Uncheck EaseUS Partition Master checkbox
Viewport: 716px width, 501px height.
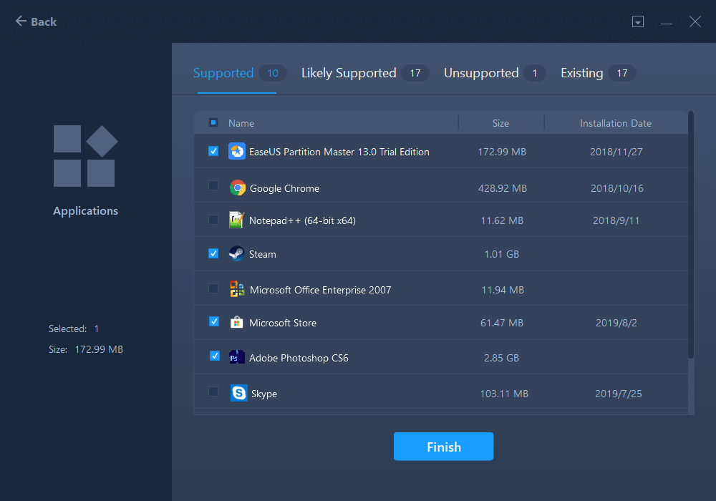click(213, 151)
